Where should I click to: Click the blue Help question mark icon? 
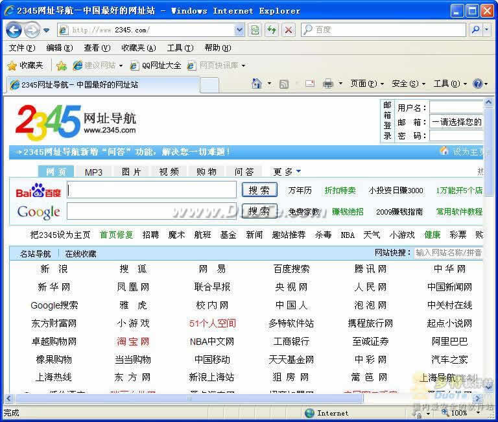tap(478, 84)
